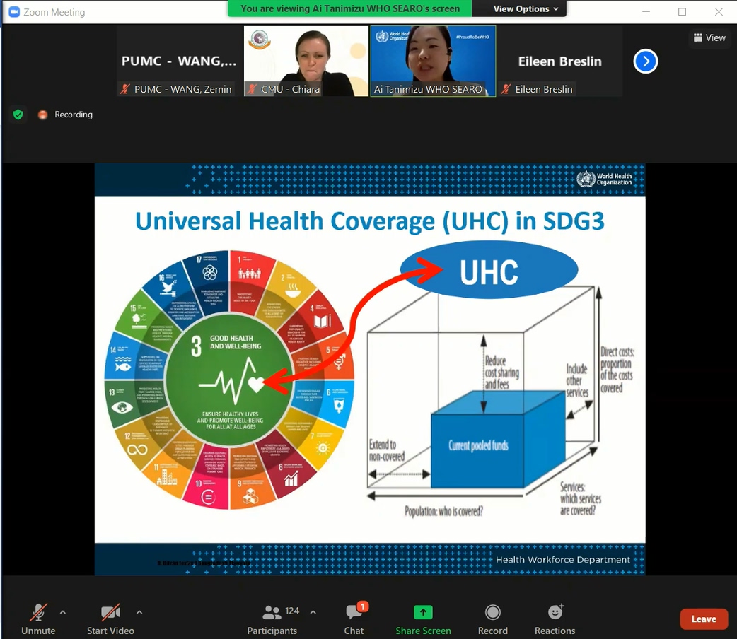Viewport: 737px width, 639px height.
Task: Expand audio options arrow beside Unmute
Action: 63,612
